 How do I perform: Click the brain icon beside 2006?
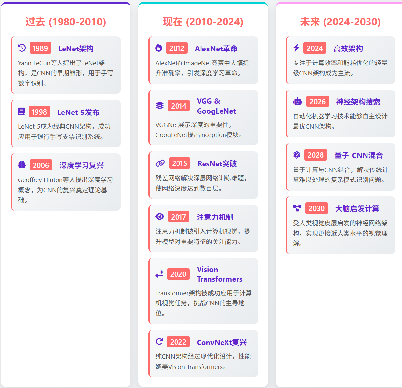pos(22,165)
